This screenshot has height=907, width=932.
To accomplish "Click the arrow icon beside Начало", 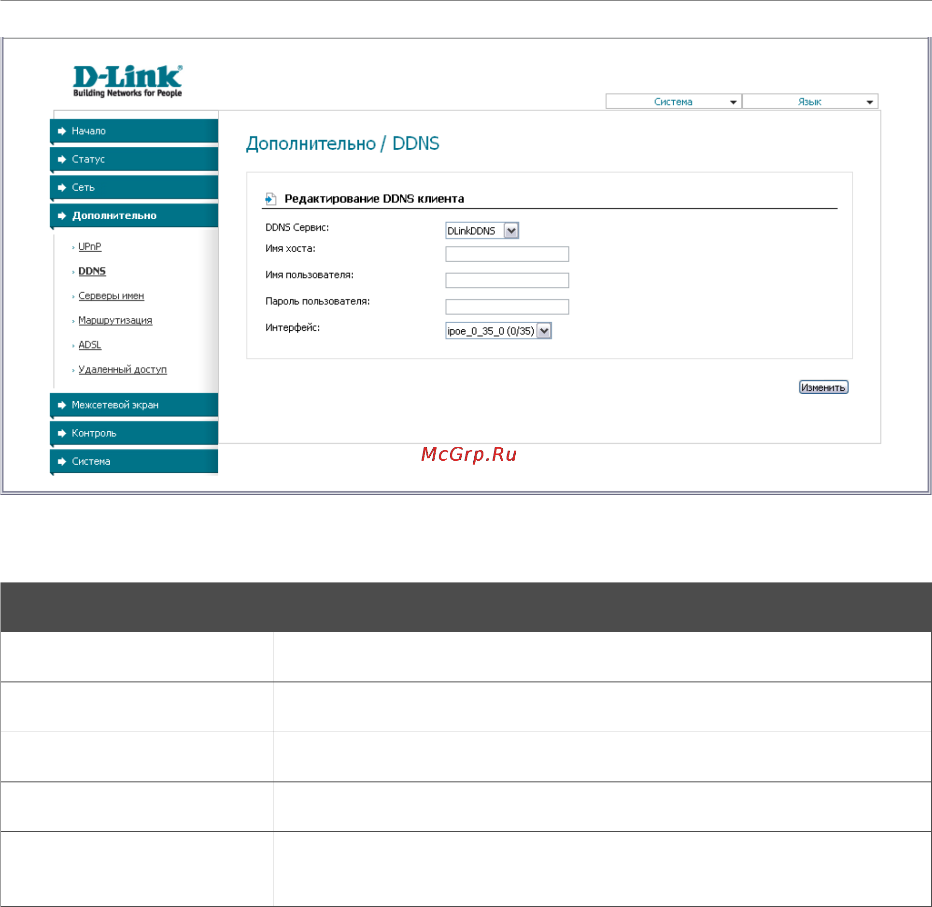I will click(x=62, y=131).
